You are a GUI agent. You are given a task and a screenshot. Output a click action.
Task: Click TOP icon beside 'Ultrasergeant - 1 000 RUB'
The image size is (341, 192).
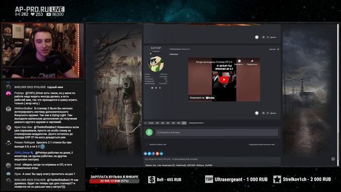[209, 179]
